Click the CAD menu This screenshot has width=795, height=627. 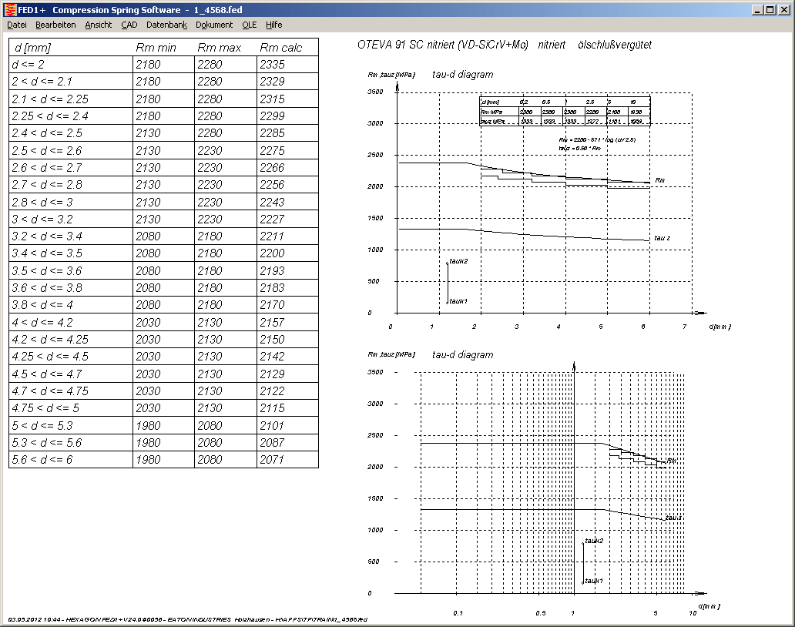(129, 25)
